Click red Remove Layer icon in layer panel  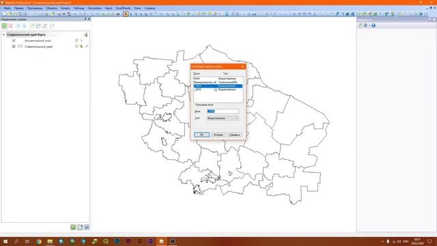(x=11, y=26)
